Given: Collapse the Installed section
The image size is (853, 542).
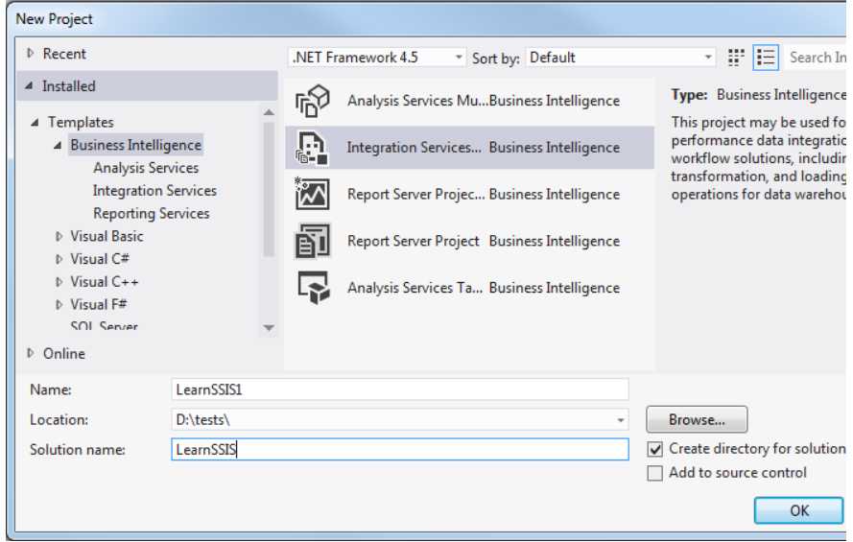Looking at the screenshot, I should click(x=30, y=86).
